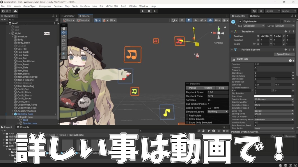Click the Step frame button
Image resolution: width=298 pixels, height=167 pixels.
click(x=155, y=11)
